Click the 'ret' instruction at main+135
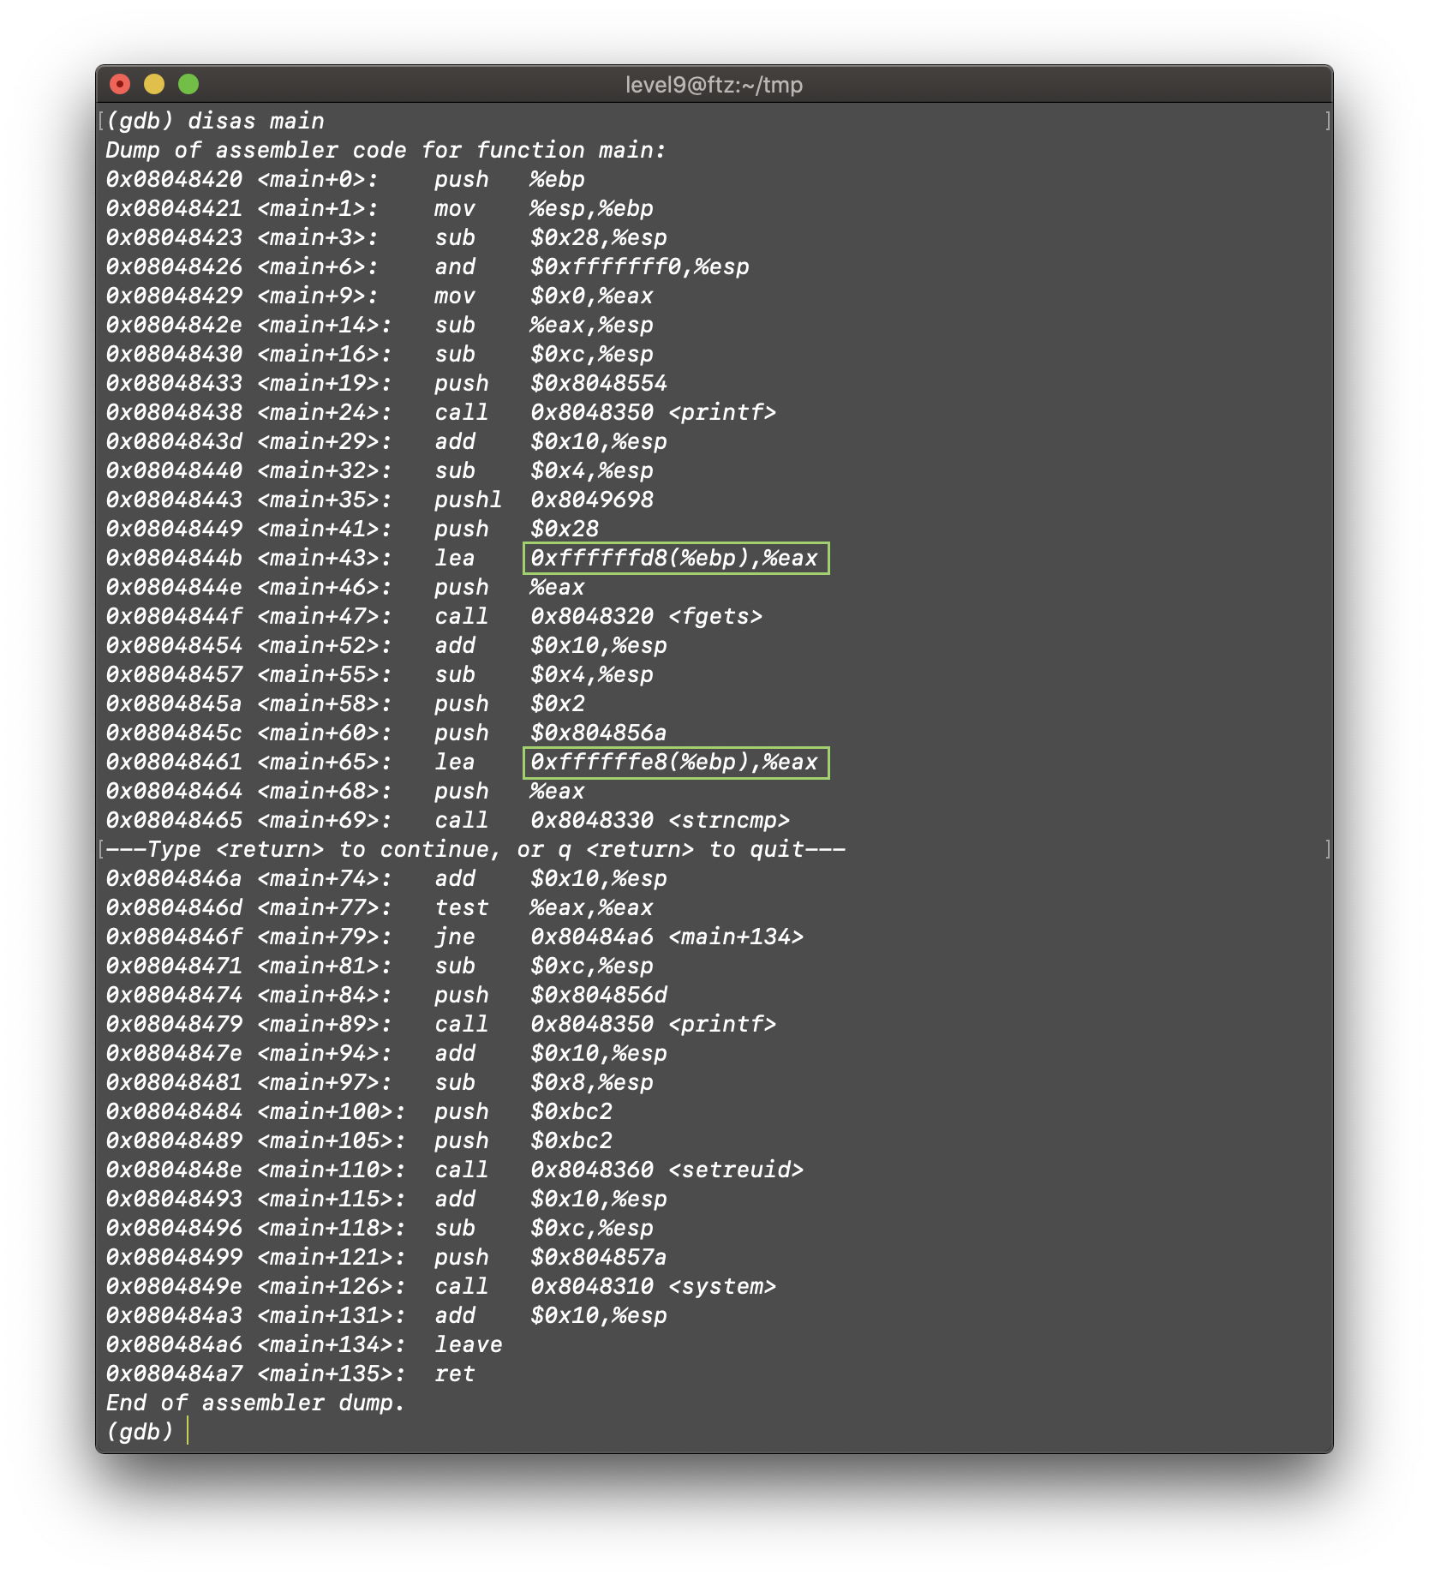The height and width of the screenshot is (1580, 1429). tap(454, 1374)
